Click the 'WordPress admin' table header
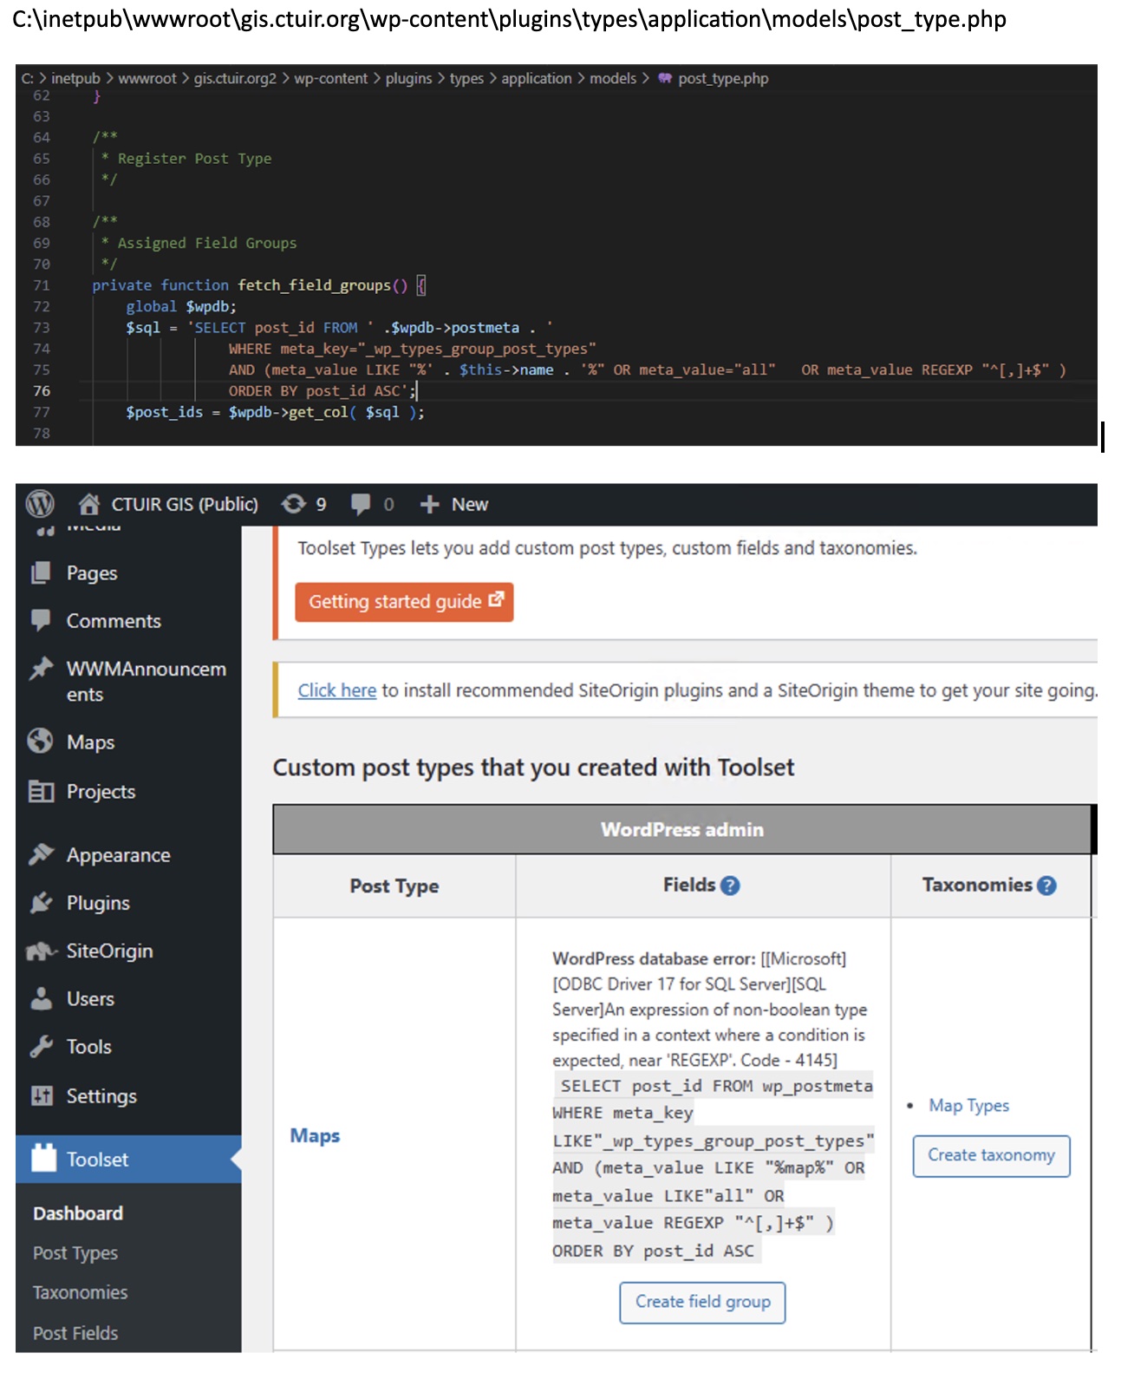This screenshot has width=1134, height=1379. [682, 829]
